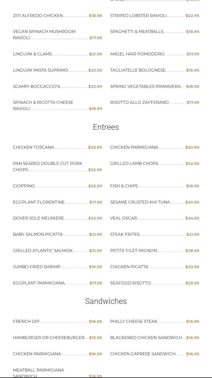Choose Tagliatelle Bolognese from pasta list

pyautogui.click(x=138, y=70)
